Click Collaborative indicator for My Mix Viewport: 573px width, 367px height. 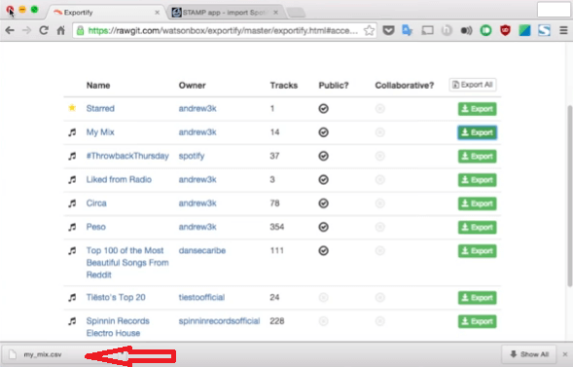380,132
